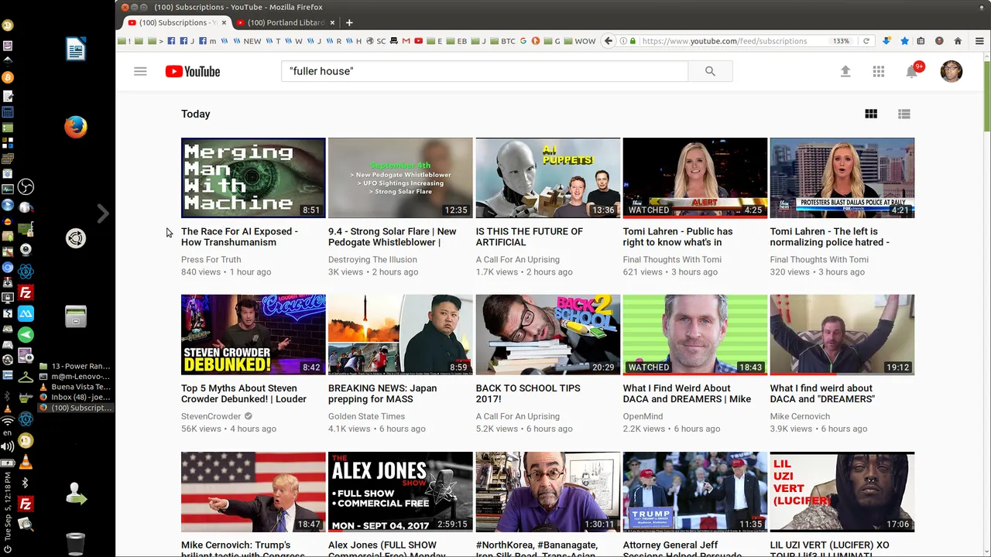Image resolution: width=991 pixels, height=557 pixels.
Task: Click the "fuller house" search field
Action: click(485, 71)
